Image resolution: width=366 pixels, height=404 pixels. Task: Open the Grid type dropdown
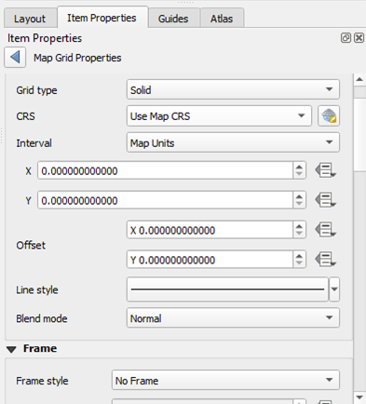[x=233, y=89]
